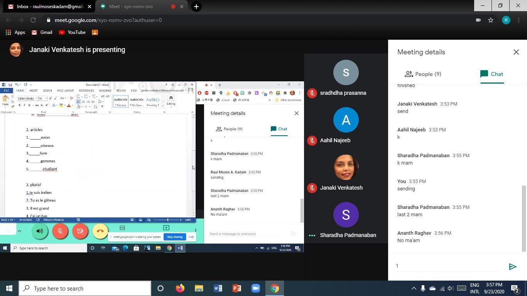Click the chat message input field
Image resolution: width=527 pixels, height=296 pixels.
click(x=448, y=266)
